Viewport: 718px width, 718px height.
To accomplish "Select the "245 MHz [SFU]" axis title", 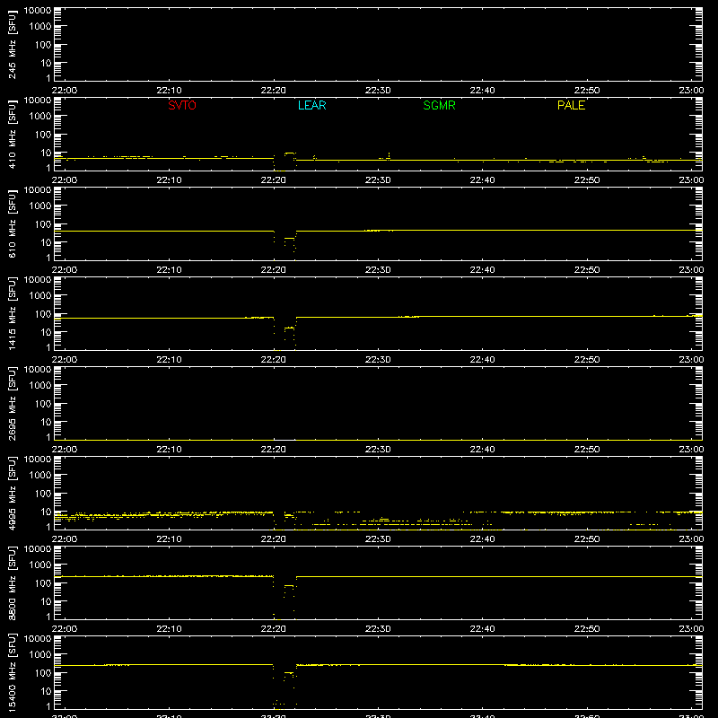I will 13,45.
